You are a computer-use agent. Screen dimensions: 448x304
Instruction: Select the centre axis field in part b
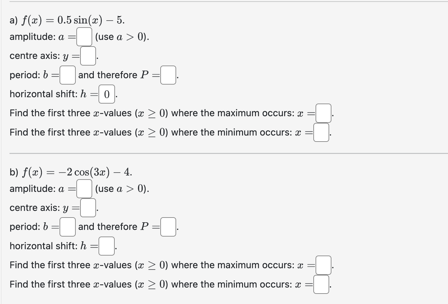88,208
